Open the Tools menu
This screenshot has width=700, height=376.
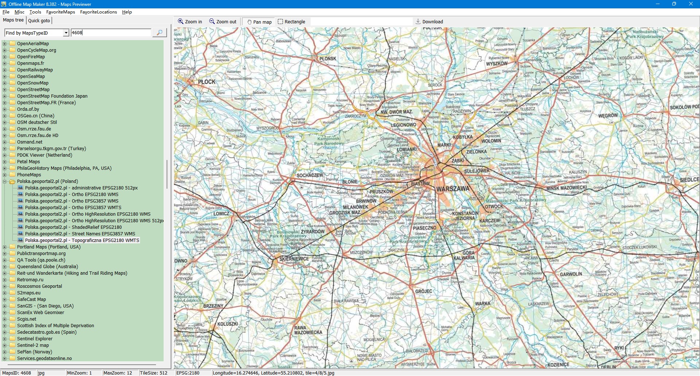(x=35, y=12)
